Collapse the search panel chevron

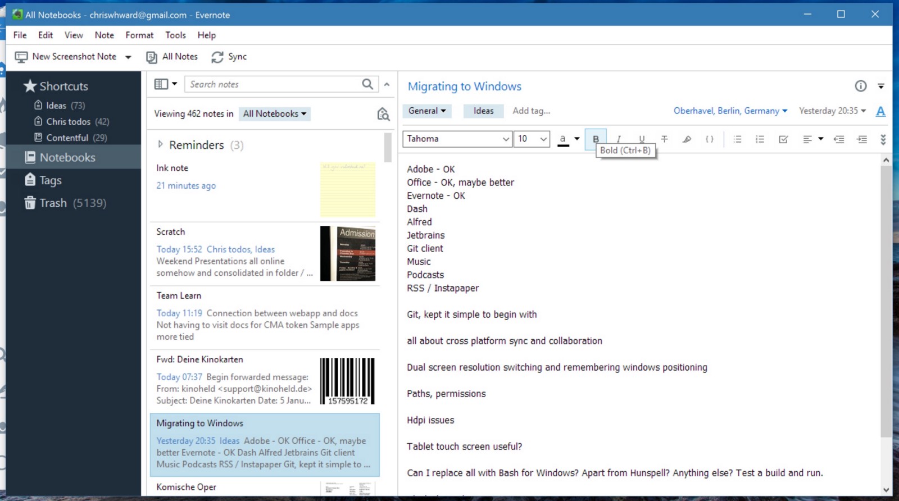[x=387, y=84]
